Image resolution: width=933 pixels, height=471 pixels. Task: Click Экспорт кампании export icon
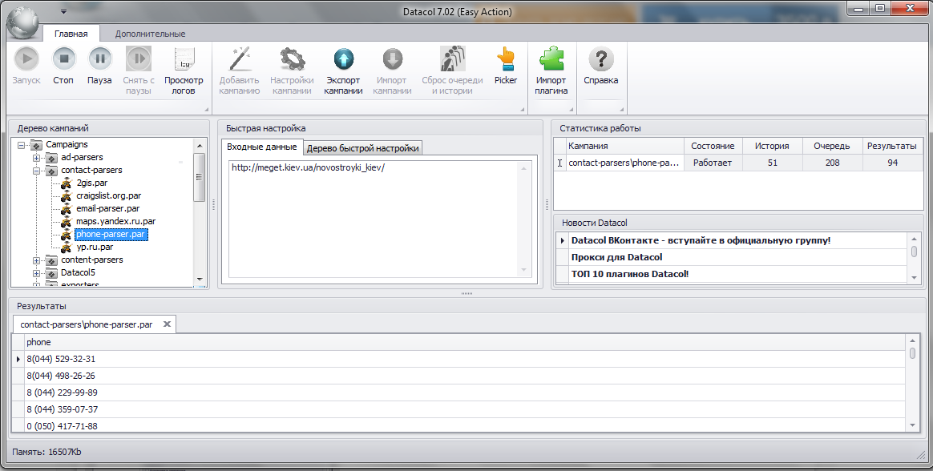coord(343,59)
